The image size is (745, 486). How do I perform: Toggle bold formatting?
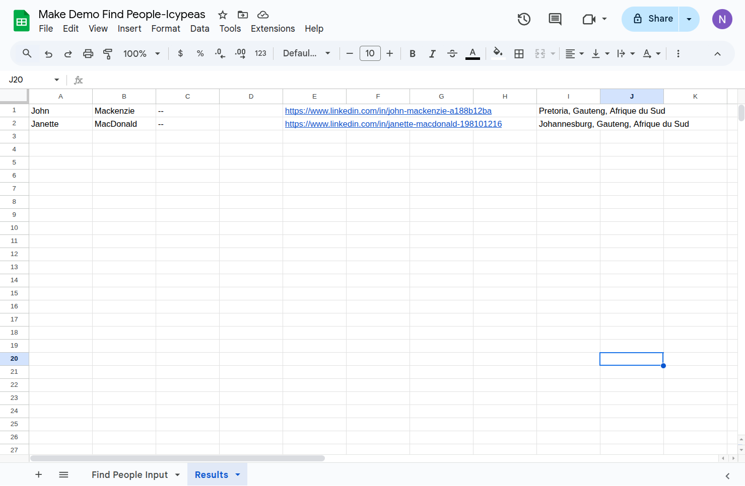(413, 53)
